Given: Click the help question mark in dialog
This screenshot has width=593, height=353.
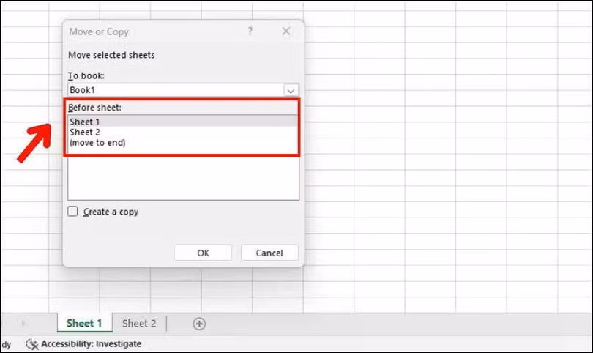Looking at the screenshot, I should 250,31.
